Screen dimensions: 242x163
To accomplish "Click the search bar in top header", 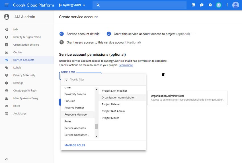I will click(x=140, y=5).
